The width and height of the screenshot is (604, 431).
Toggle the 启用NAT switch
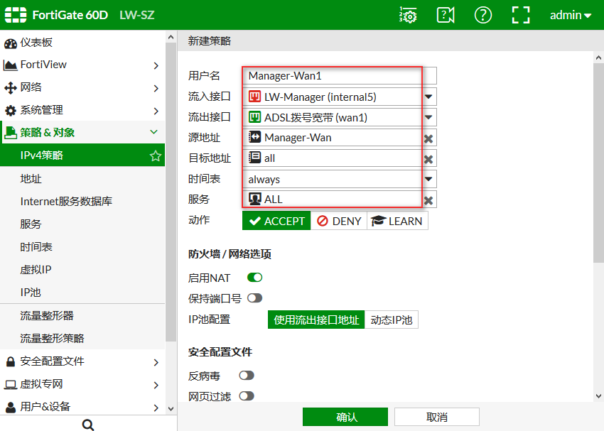point(254,278)
